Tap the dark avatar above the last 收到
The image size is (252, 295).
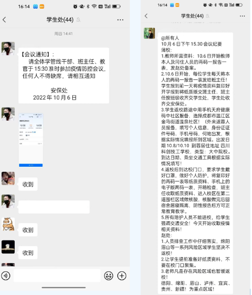click(8, 247)
